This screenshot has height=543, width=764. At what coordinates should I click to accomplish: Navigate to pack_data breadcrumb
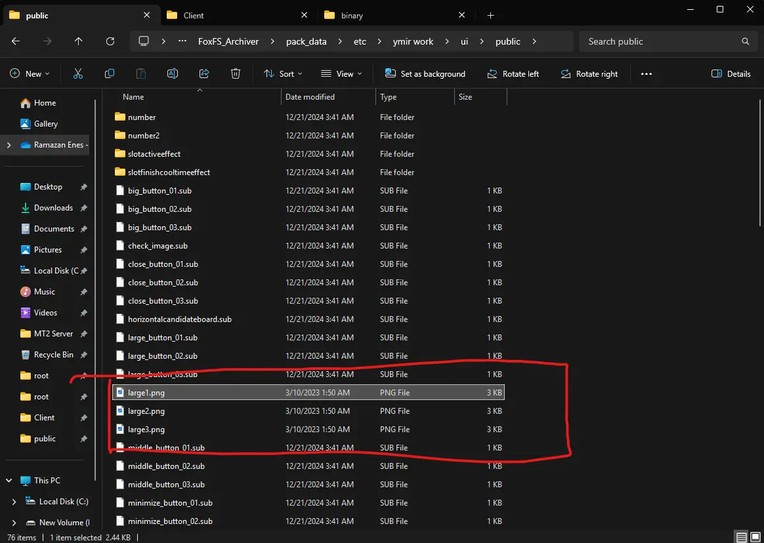pos(306,41)
